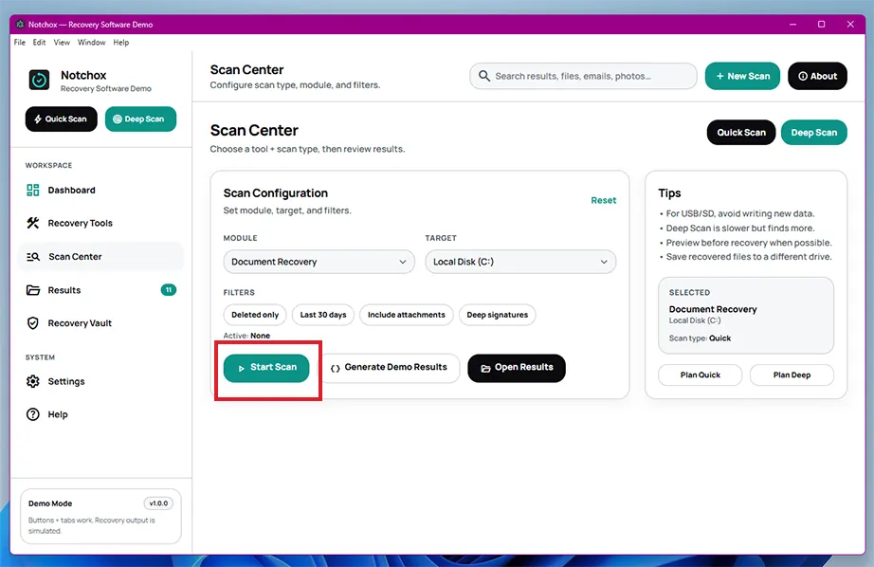
Task: Toggle the Deleted only filter
Action: tap(255, 315)
